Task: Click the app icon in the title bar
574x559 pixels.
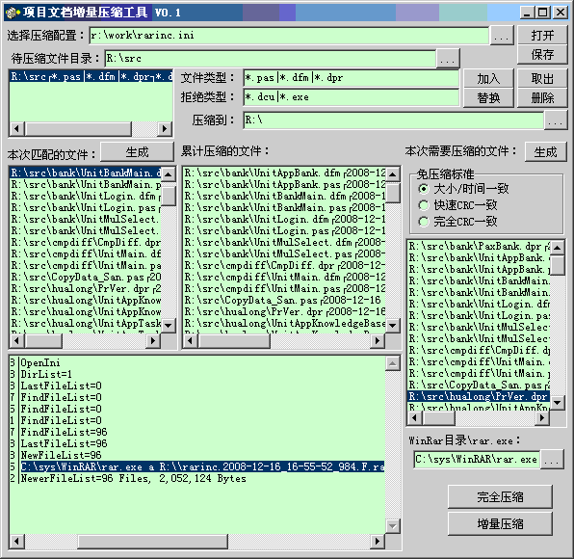Action: [x=13, y=13]
